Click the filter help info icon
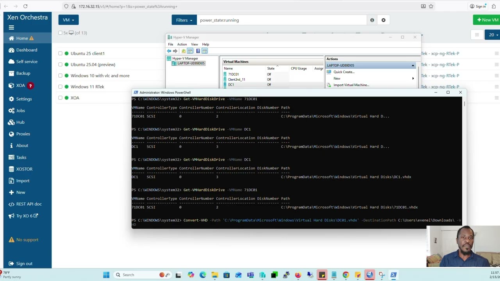This screenshot has height=281, width=500. point(372,20)
